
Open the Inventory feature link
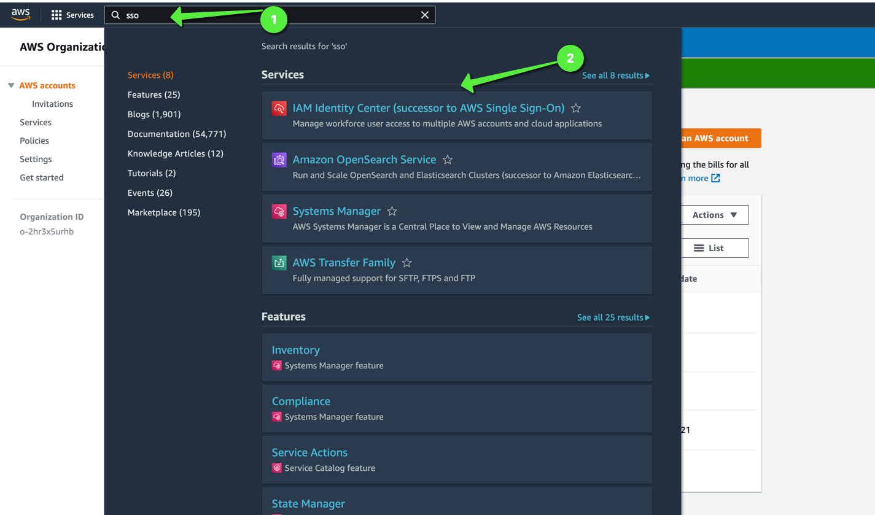296,350
